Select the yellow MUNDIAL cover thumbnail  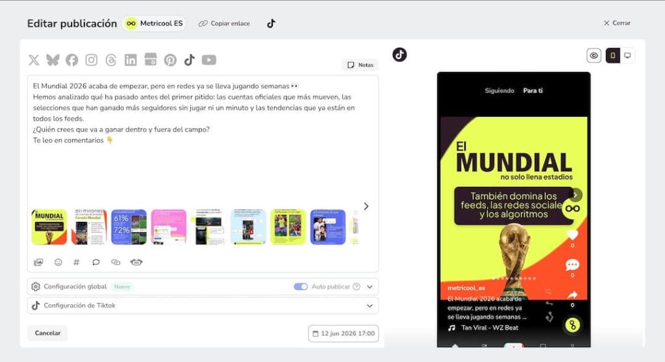[x=49, y=227]
